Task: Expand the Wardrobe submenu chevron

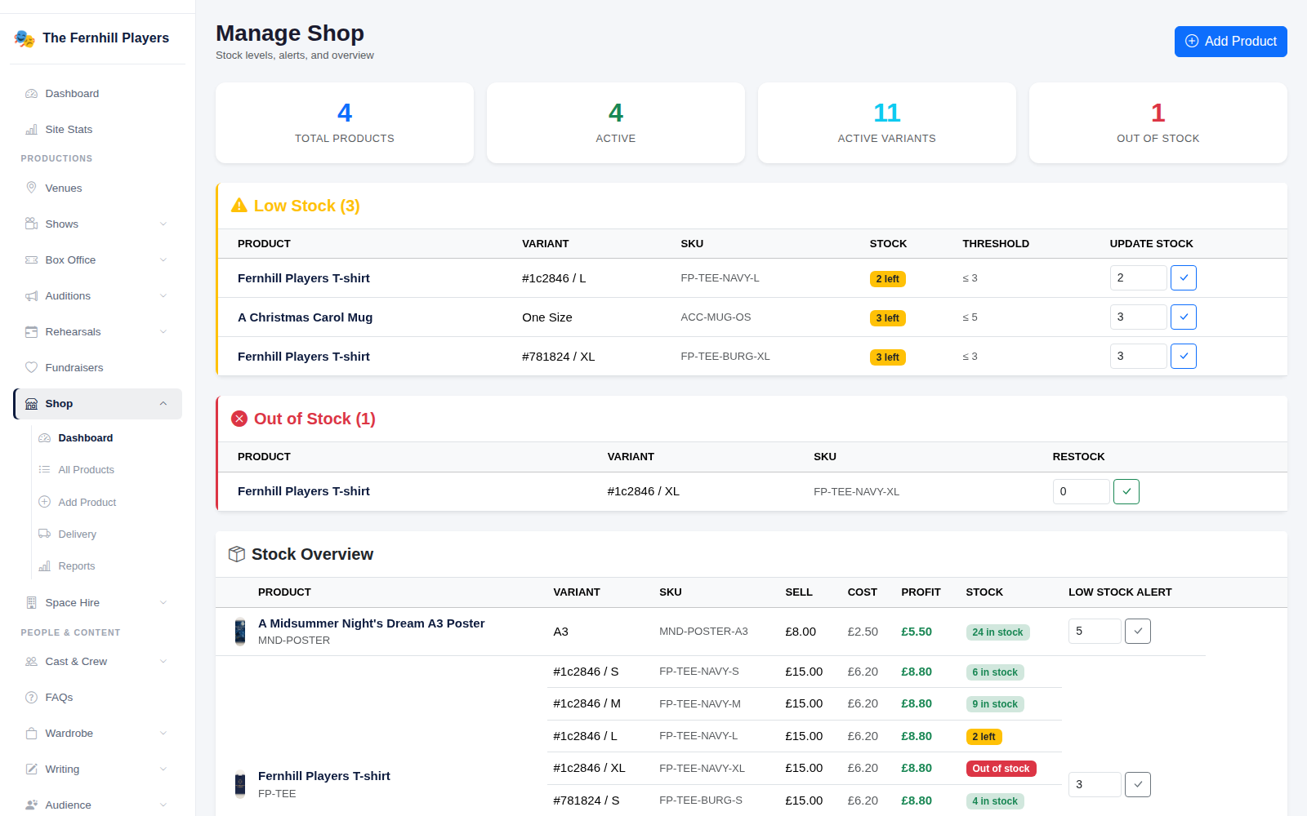Action: point(163,734)
